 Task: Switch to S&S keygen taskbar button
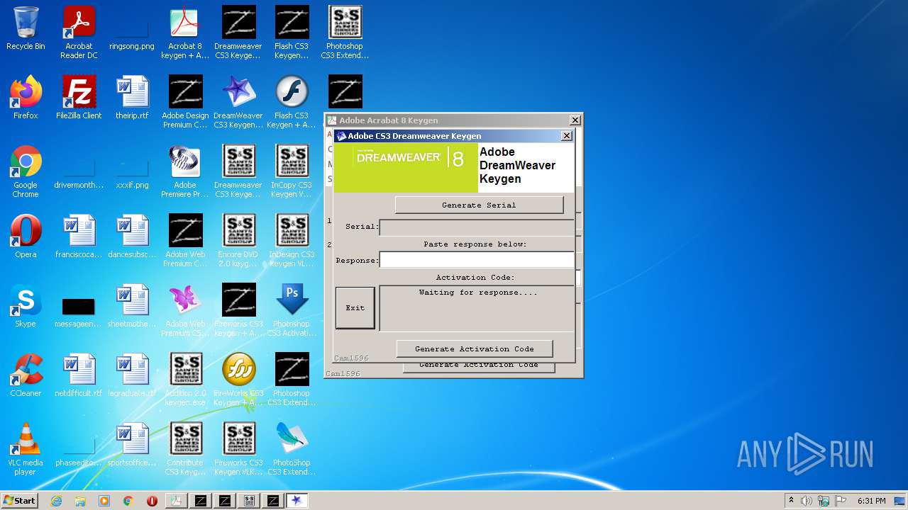coord(249,501)
